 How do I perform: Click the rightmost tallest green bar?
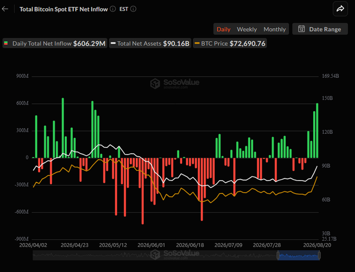[x=317, y=131]
